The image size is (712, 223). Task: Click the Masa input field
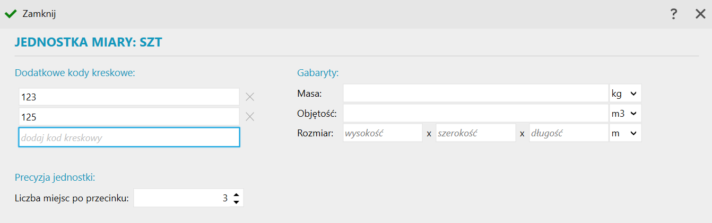[475, 94]
